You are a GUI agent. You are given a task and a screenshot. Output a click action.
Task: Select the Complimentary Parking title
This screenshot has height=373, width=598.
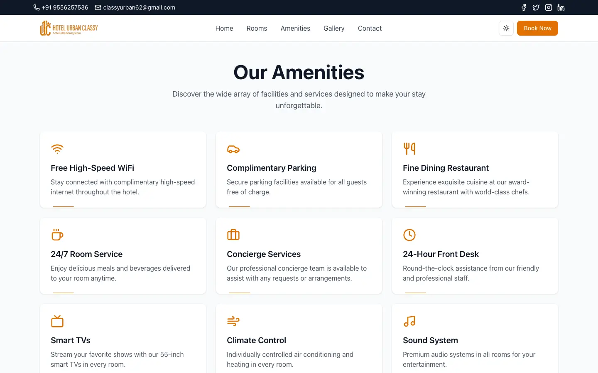pyautogui.click(x=272, y=168)
